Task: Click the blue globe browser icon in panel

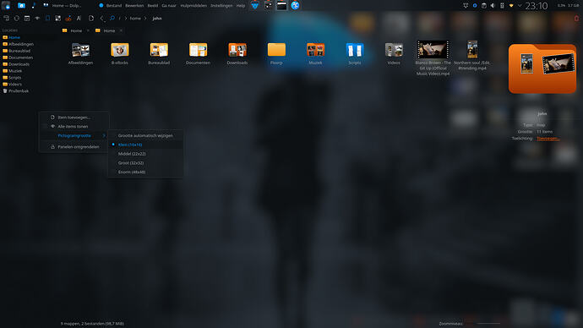Action: pos(295,6)
